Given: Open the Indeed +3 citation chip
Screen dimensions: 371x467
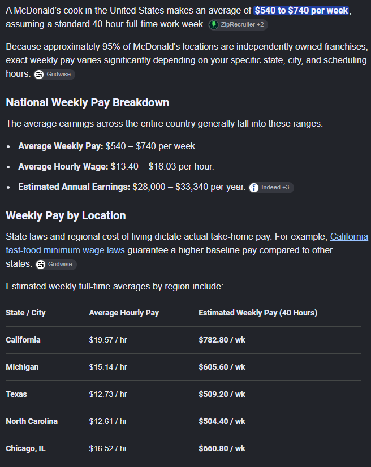Looking at the screenshot, I should click(271, 188).
